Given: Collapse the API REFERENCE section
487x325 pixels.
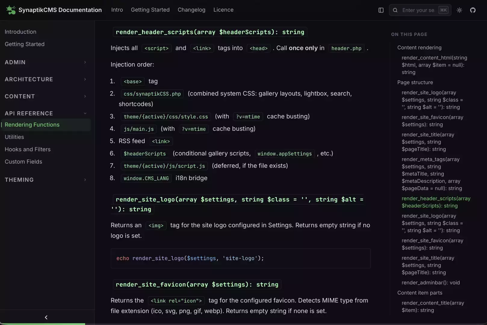Looking at the screenshot, I should click(x=45, y=113).
